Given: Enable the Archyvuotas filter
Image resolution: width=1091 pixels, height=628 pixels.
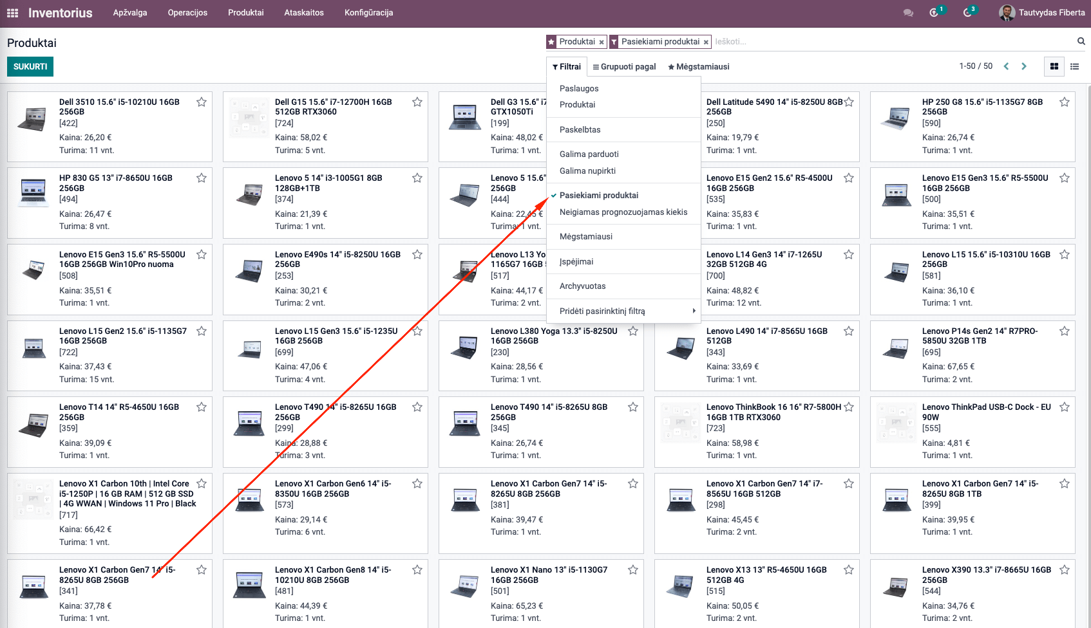Looking at the screenshot, I should point(623,286).
